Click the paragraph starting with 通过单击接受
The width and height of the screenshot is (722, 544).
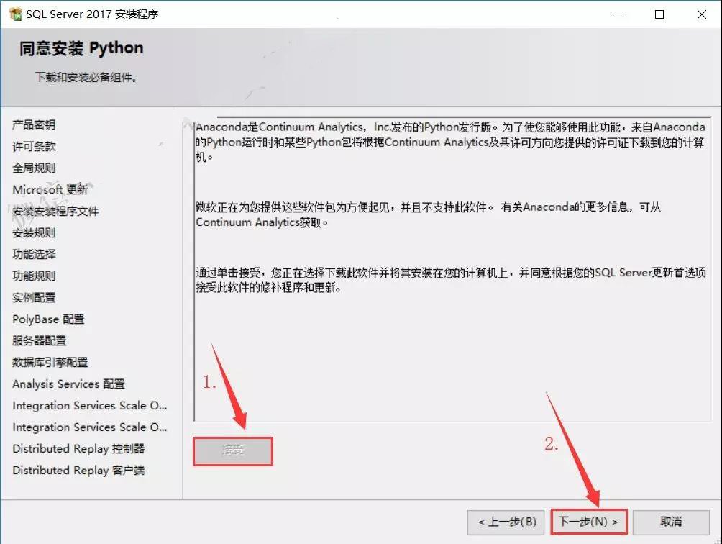[x=450, y=280]
